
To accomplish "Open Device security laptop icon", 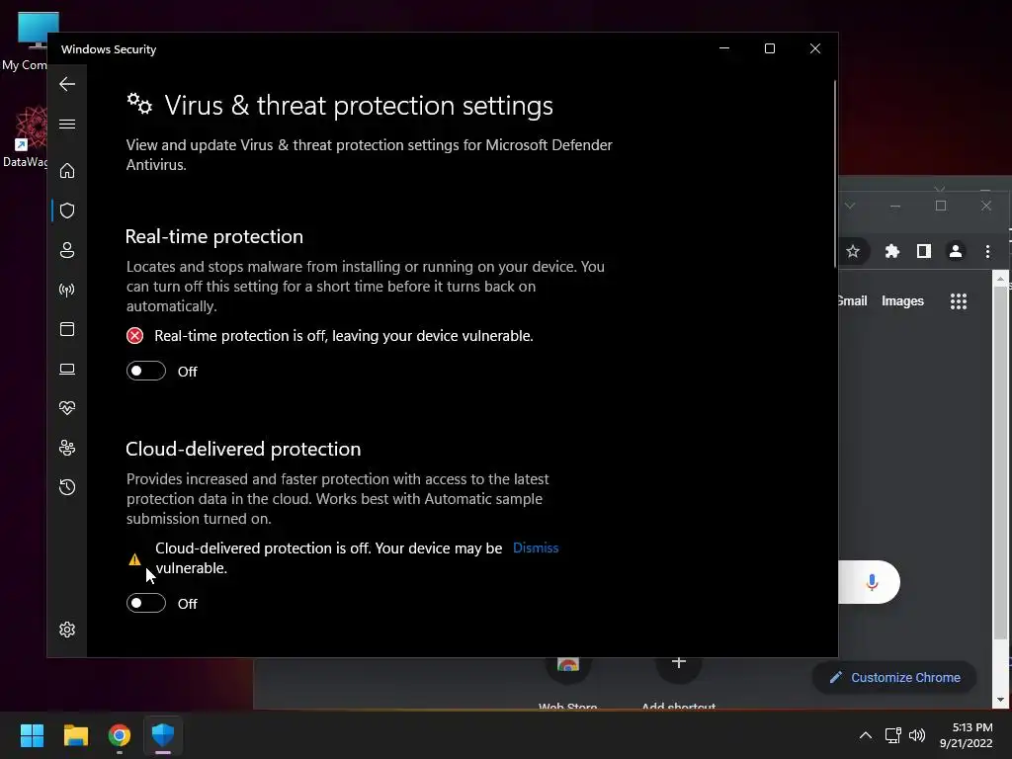I will pyautogui.click(x=67, y=370).
